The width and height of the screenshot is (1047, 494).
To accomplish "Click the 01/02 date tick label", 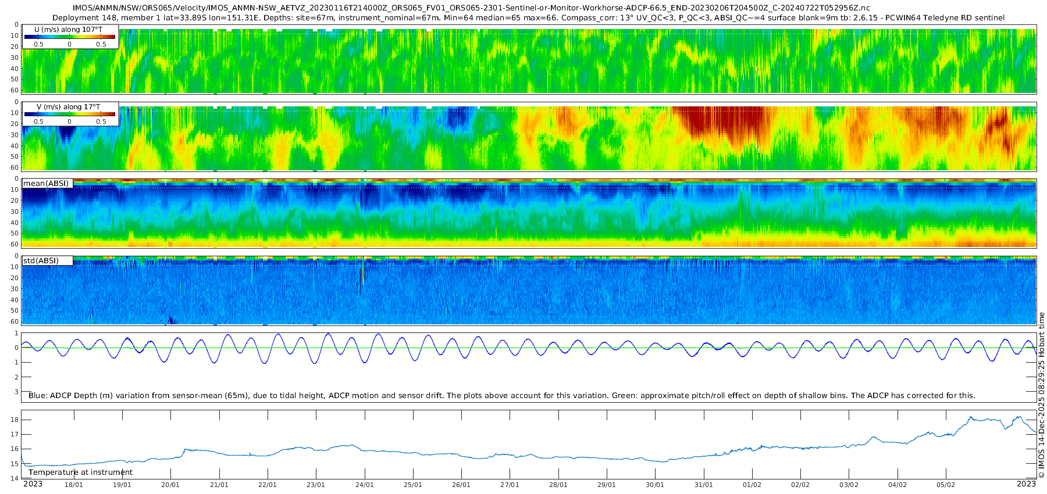I will pos(752,485).
